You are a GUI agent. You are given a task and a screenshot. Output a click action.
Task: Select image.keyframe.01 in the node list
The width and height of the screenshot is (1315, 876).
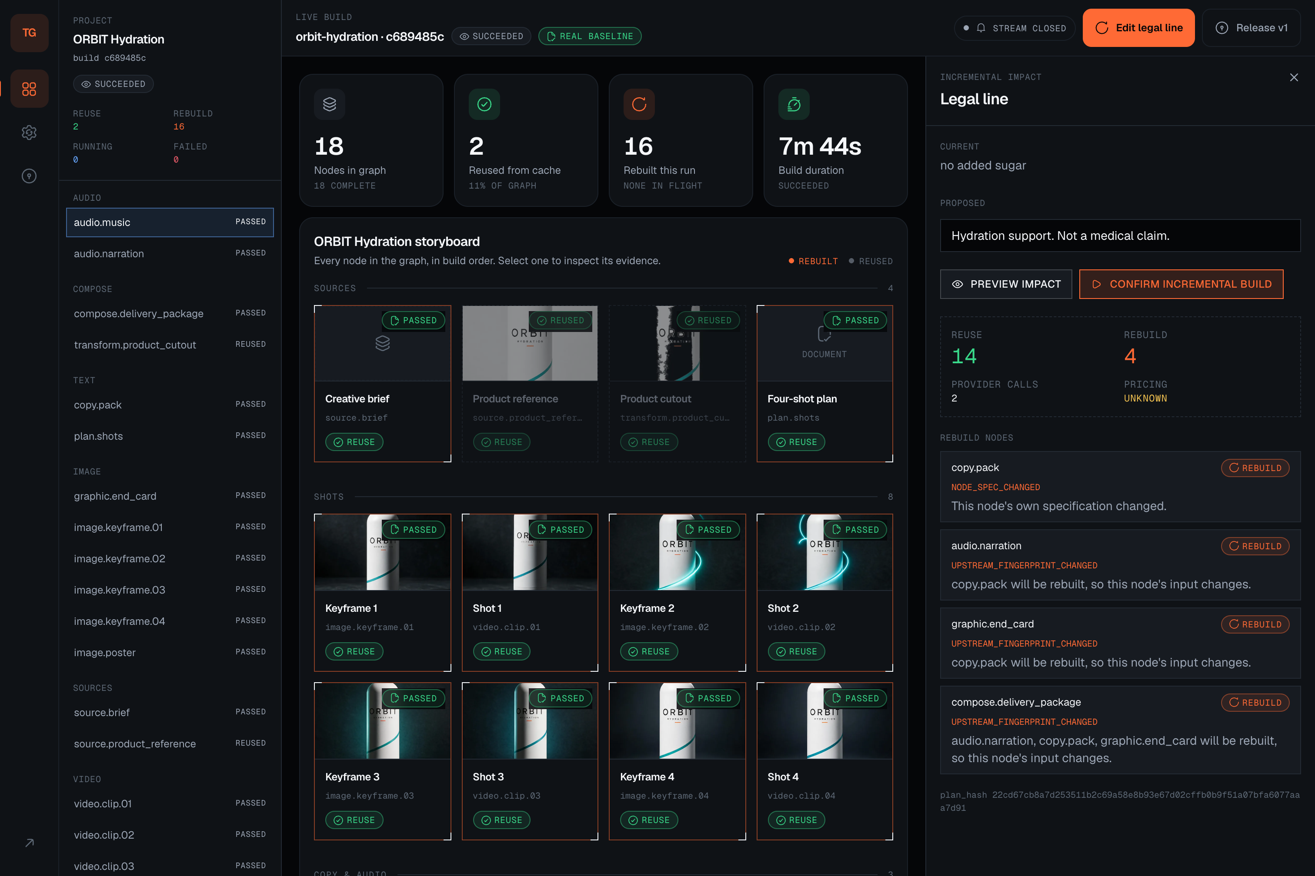click(x=170, y=528)
